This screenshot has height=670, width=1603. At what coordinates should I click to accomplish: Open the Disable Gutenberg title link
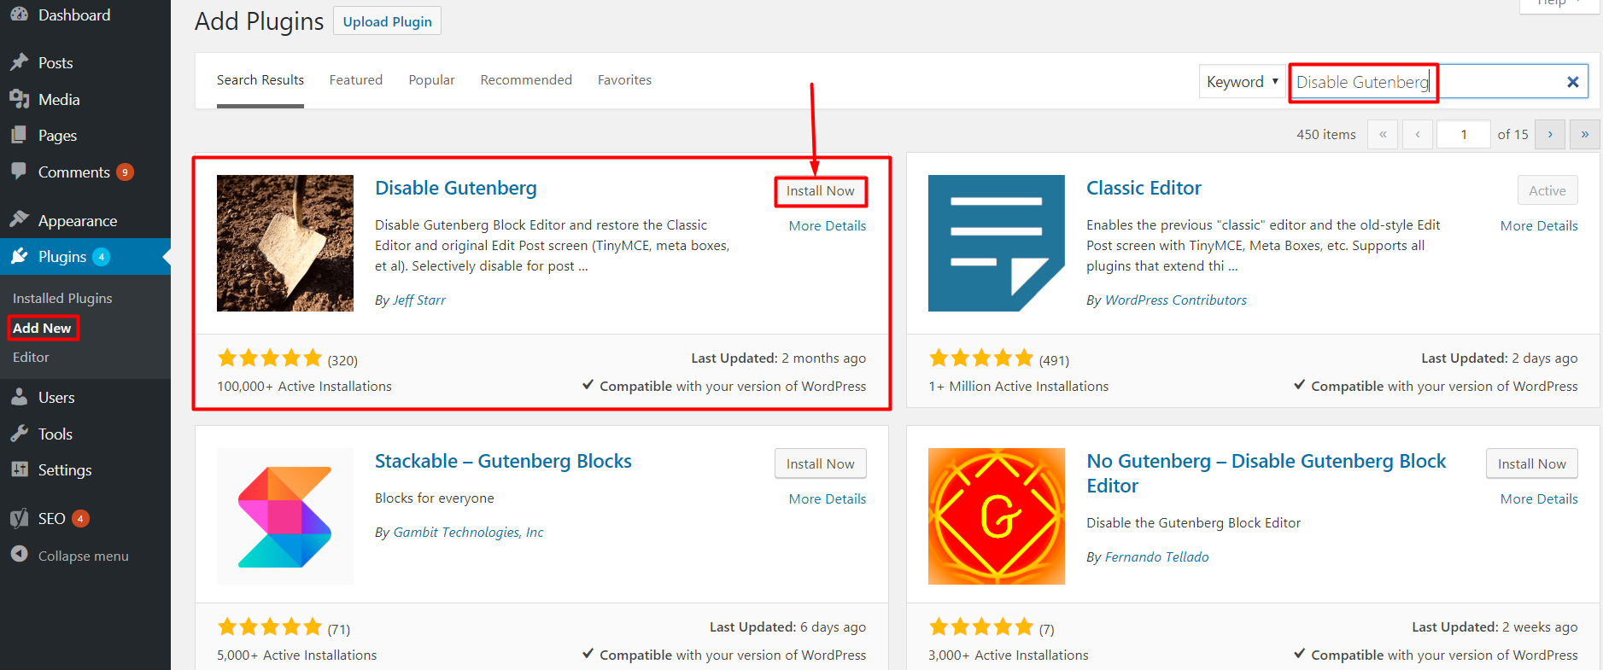[x=456, y=188]
